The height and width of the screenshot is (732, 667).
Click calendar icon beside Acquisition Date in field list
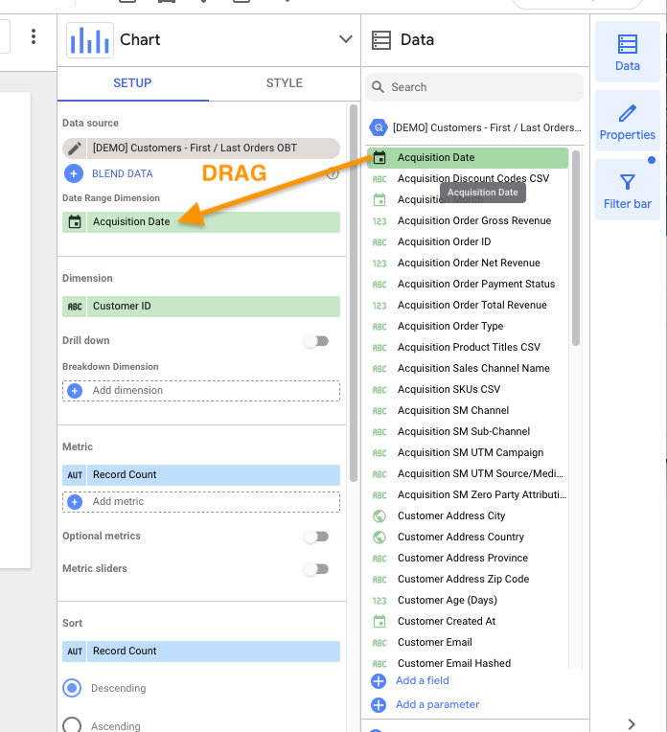[379, 158]
